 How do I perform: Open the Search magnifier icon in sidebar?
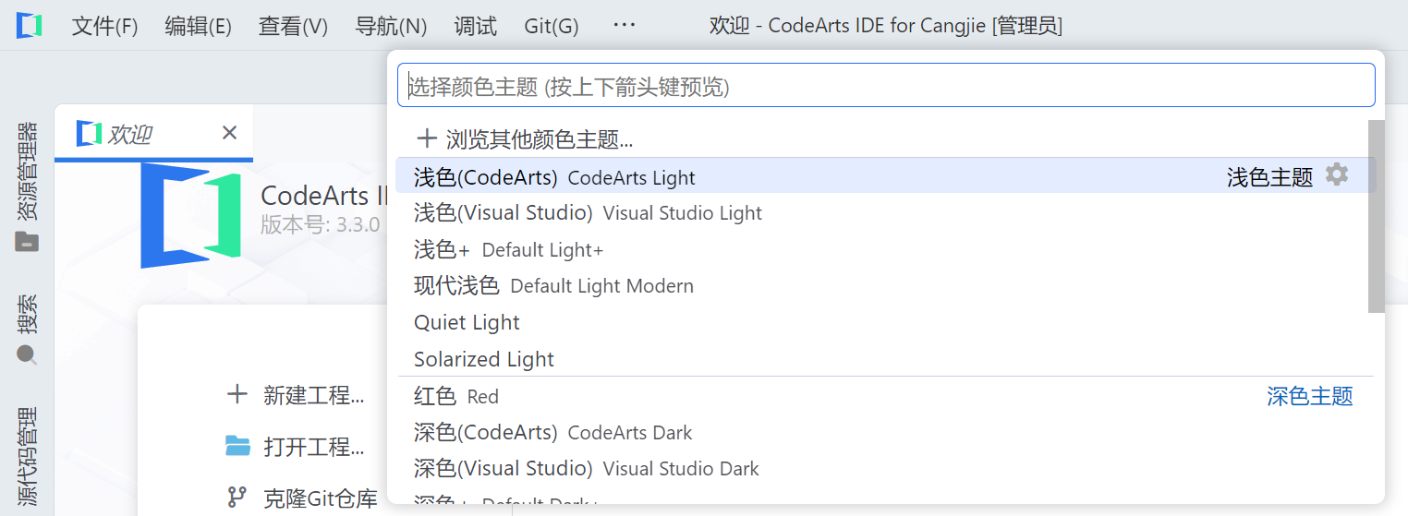click(28, 355)
